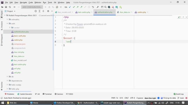Open the Add Configuration dropdown
The width and height of the screenshot is (188, 105).
coord(32,7)
